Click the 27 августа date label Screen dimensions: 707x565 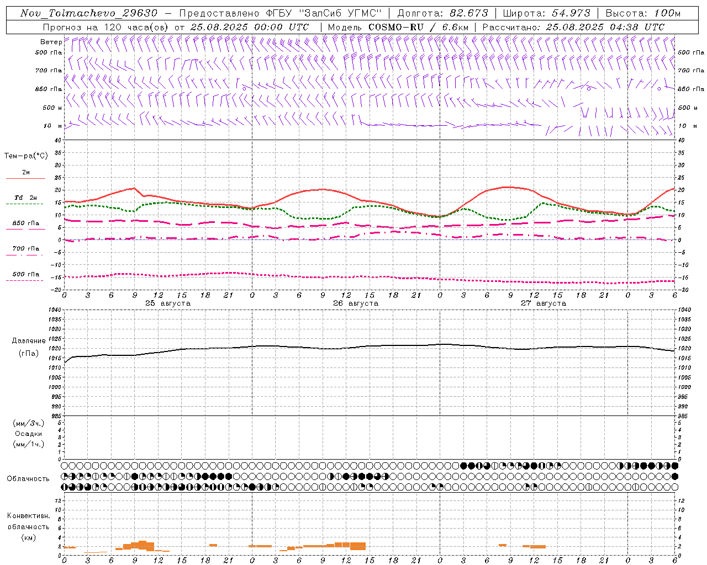[x=544, y=303]
